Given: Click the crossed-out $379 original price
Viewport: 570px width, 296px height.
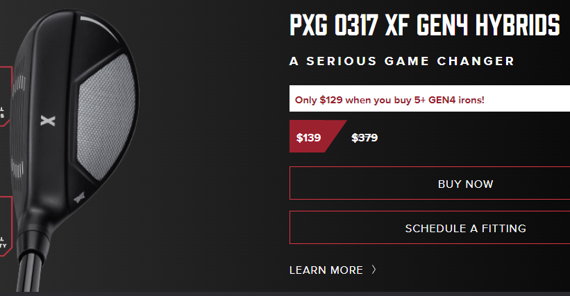Looking at the screenshot, I should click(x=364, y=137).
